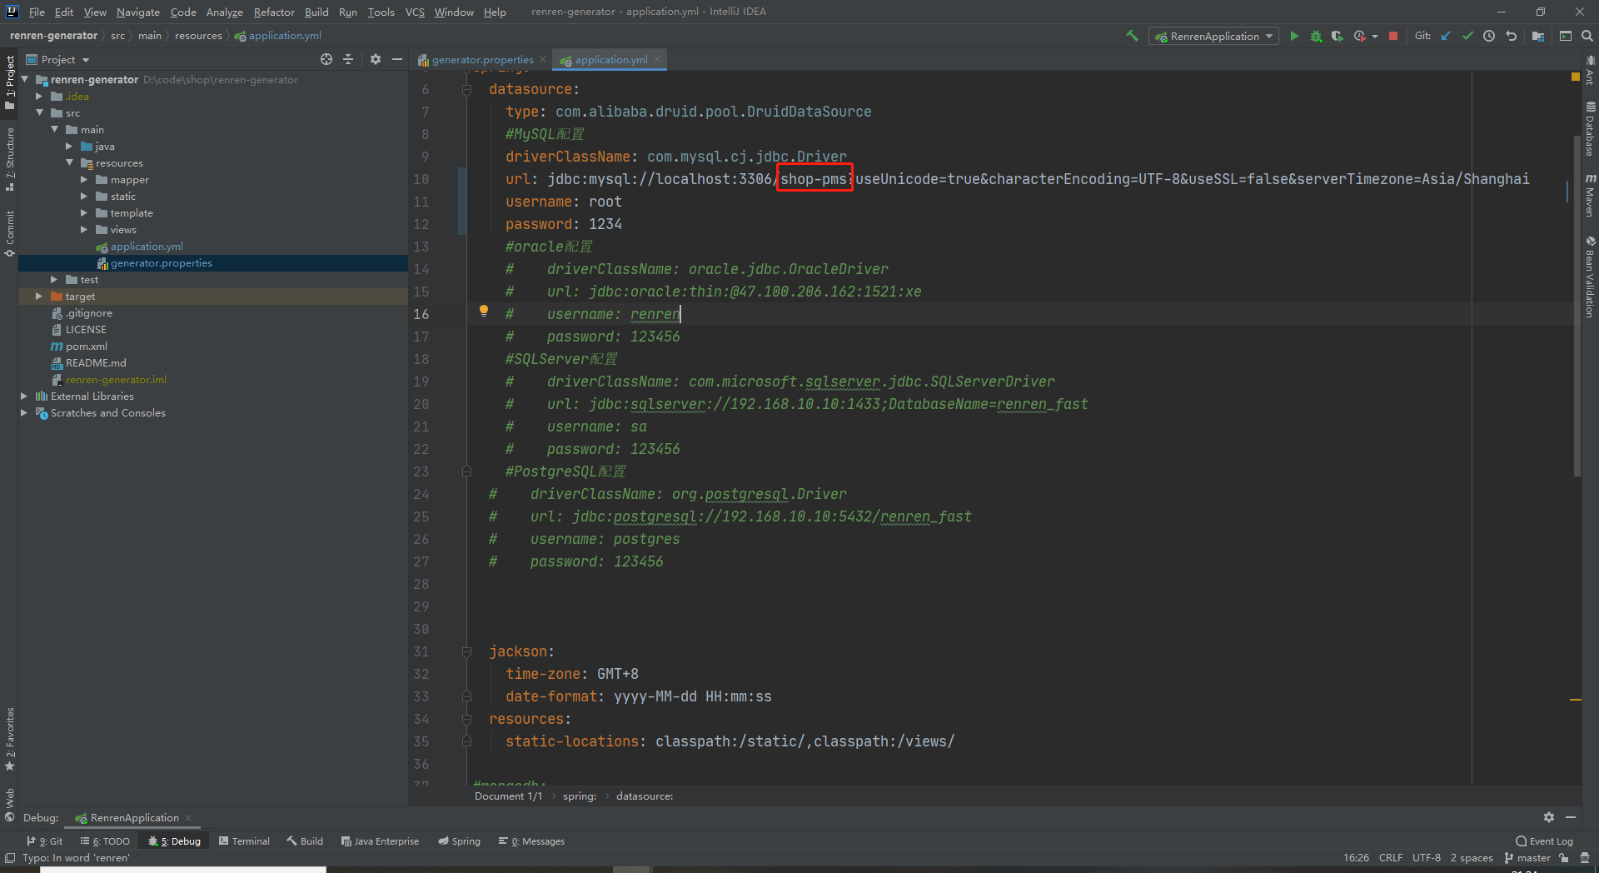
Task: Open the Refactor menu
Action: 274,12
